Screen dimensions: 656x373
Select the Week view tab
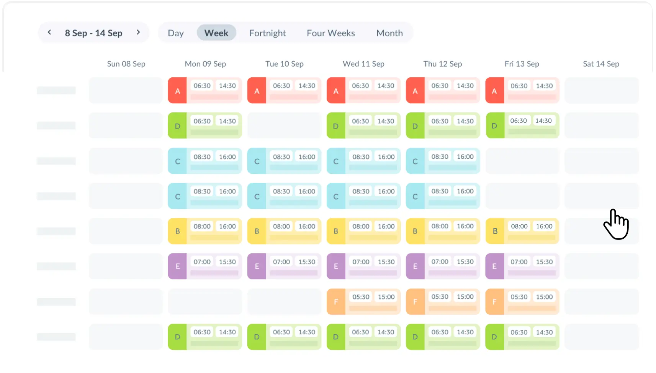click(216, 33)
